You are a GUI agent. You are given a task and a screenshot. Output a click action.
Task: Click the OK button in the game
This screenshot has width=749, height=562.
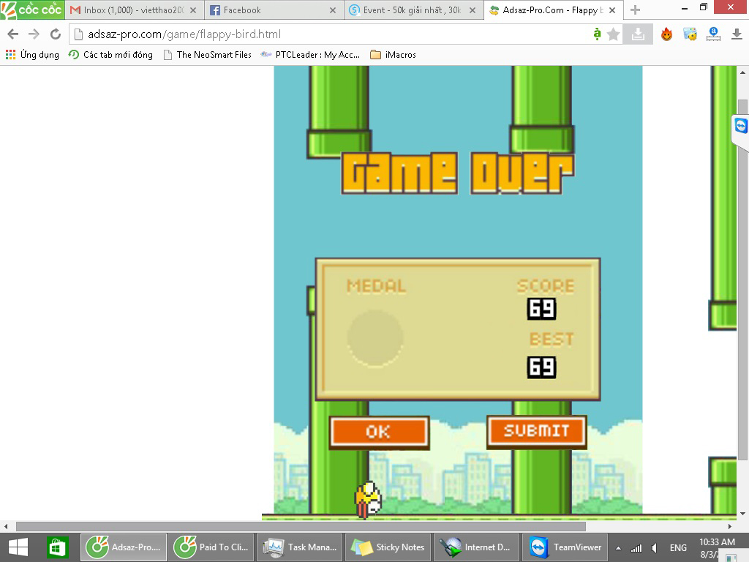point(379,432)
